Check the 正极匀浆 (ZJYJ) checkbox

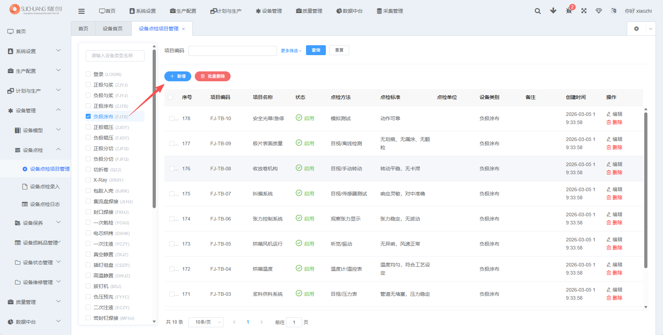pyautogui.click(x=88, y=84)
